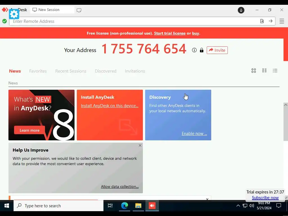
Task: Click the Enable now link in Discovery
Action: pos(194,134)
